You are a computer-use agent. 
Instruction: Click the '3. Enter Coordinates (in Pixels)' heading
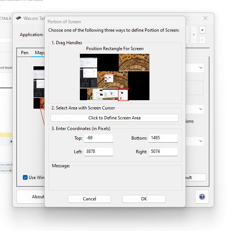[81, 129]
